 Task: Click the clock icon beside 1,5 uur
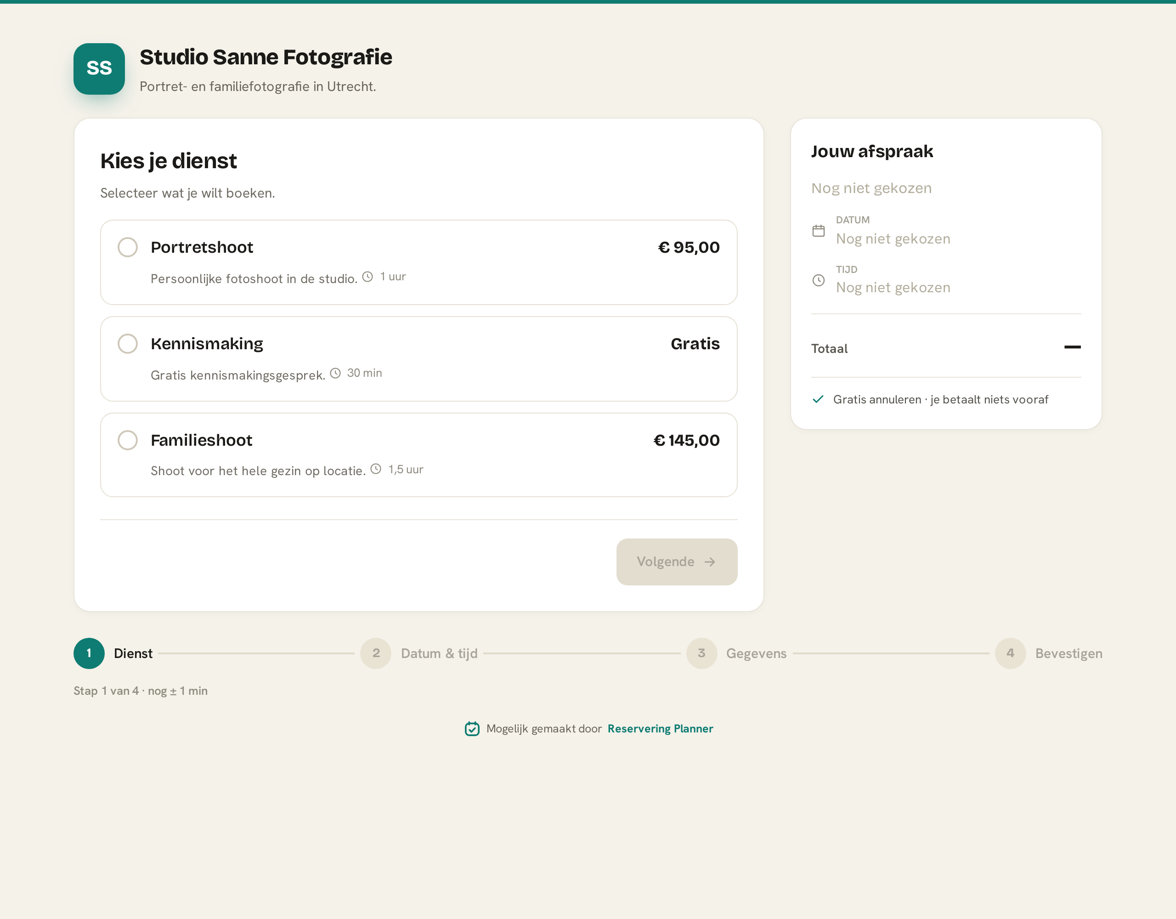[376, 469]
